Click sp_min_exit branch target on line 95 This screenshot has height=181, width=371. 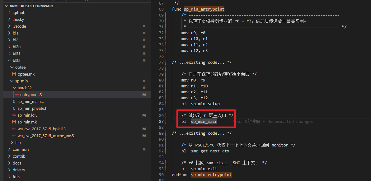coord(204,169)
